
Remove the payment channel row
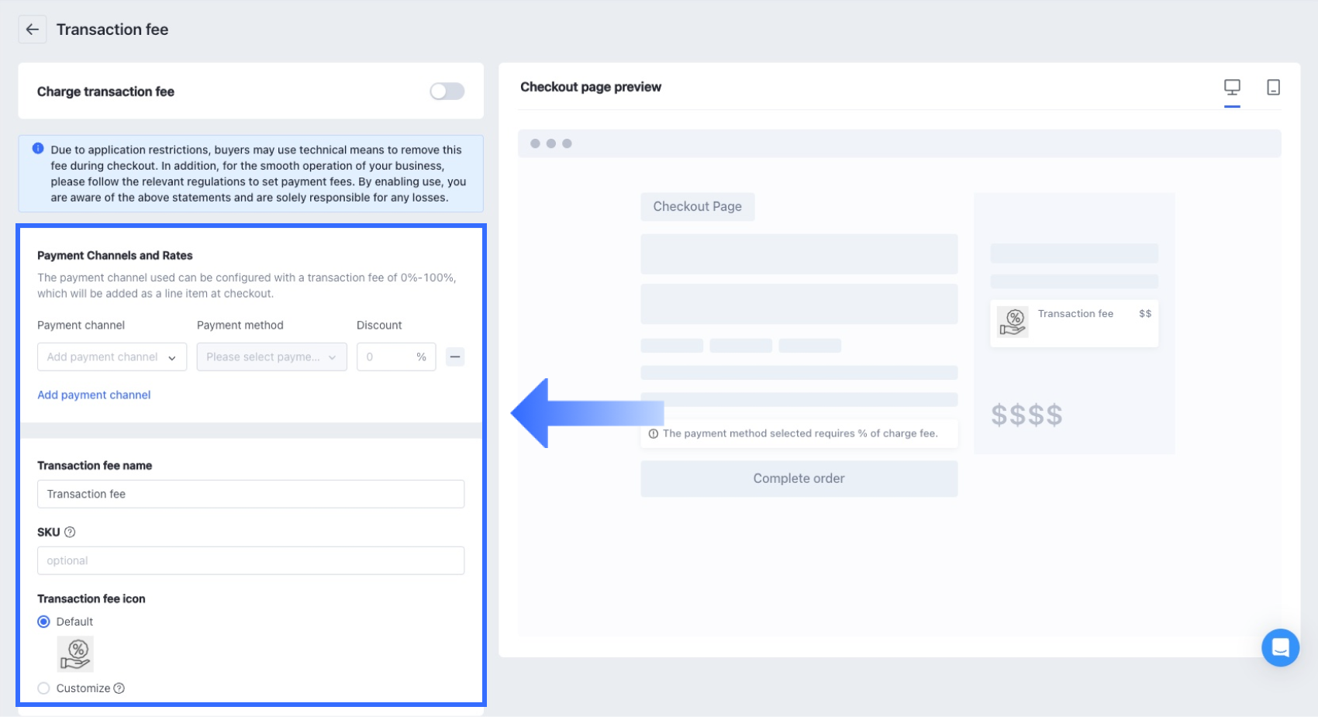coord(455,357)
